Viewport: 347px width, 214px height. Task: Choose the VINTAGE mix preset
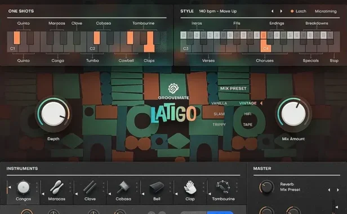point(248,103)
